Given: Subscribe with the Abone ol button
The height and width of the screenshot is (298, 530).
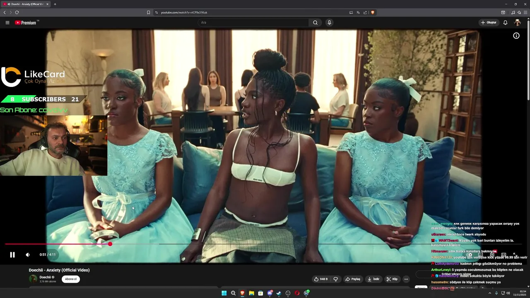Looking at the screenshot, I should point(71,279).
